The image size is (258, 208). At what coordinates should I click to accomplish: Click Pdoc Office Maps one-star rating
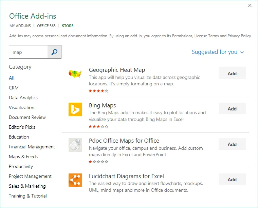click(98, 162)
